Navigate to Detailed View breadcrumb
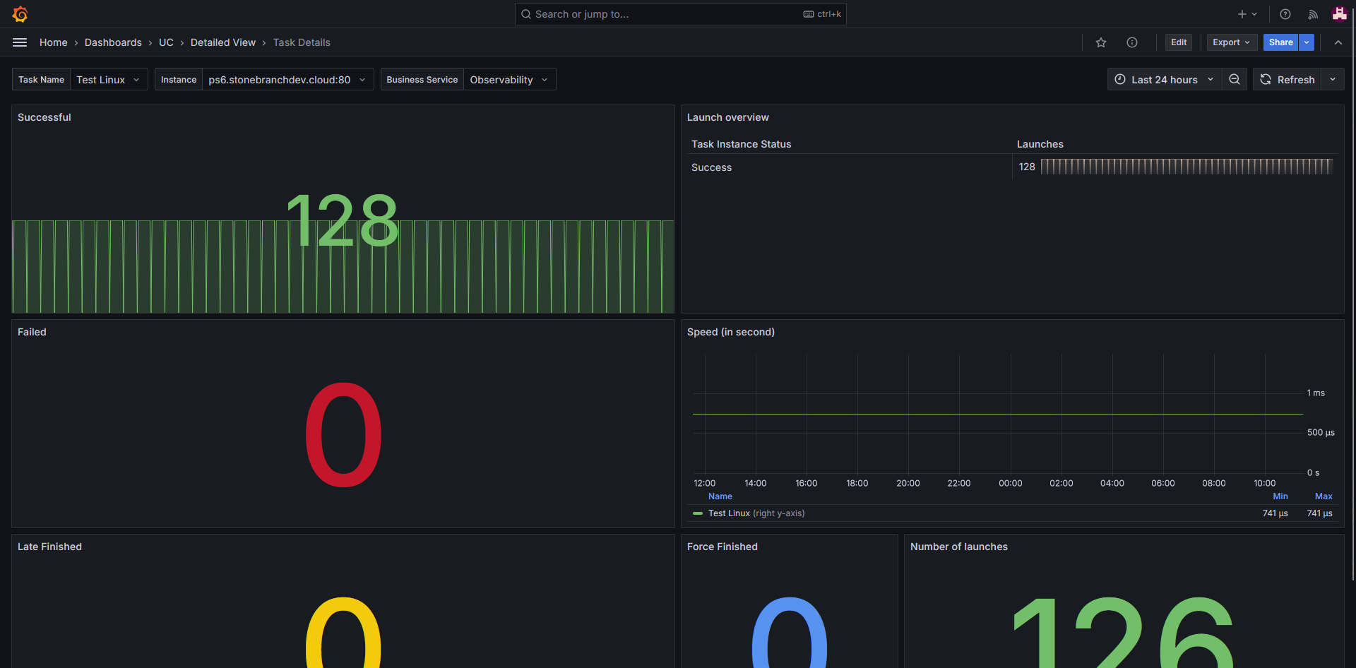 click(x=222, y=42)
